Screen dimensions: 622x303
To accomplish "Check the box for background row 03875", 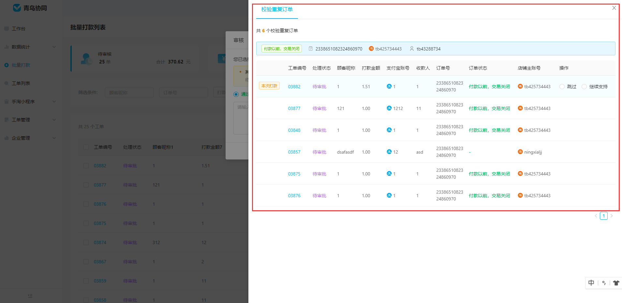I will (86, 223).
